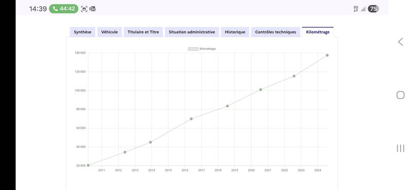
Task: Click the 2011 x-axis label
Action: (101, 170)
